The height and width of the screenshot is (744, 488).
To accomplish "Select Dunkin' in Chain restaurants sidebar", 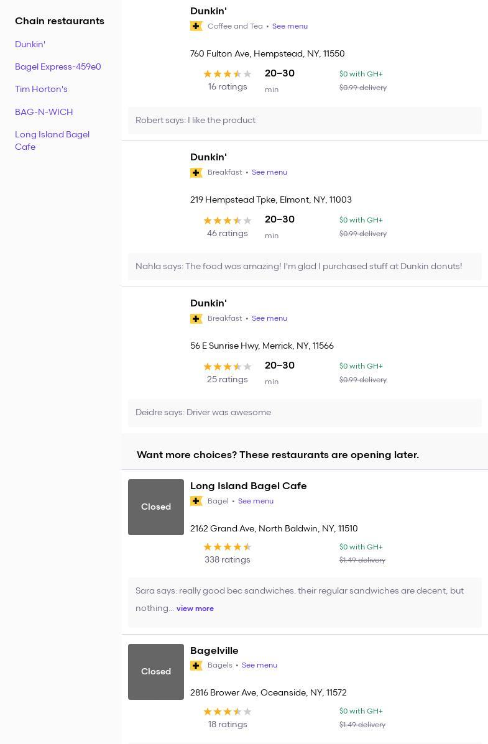I will pos(30,44).
